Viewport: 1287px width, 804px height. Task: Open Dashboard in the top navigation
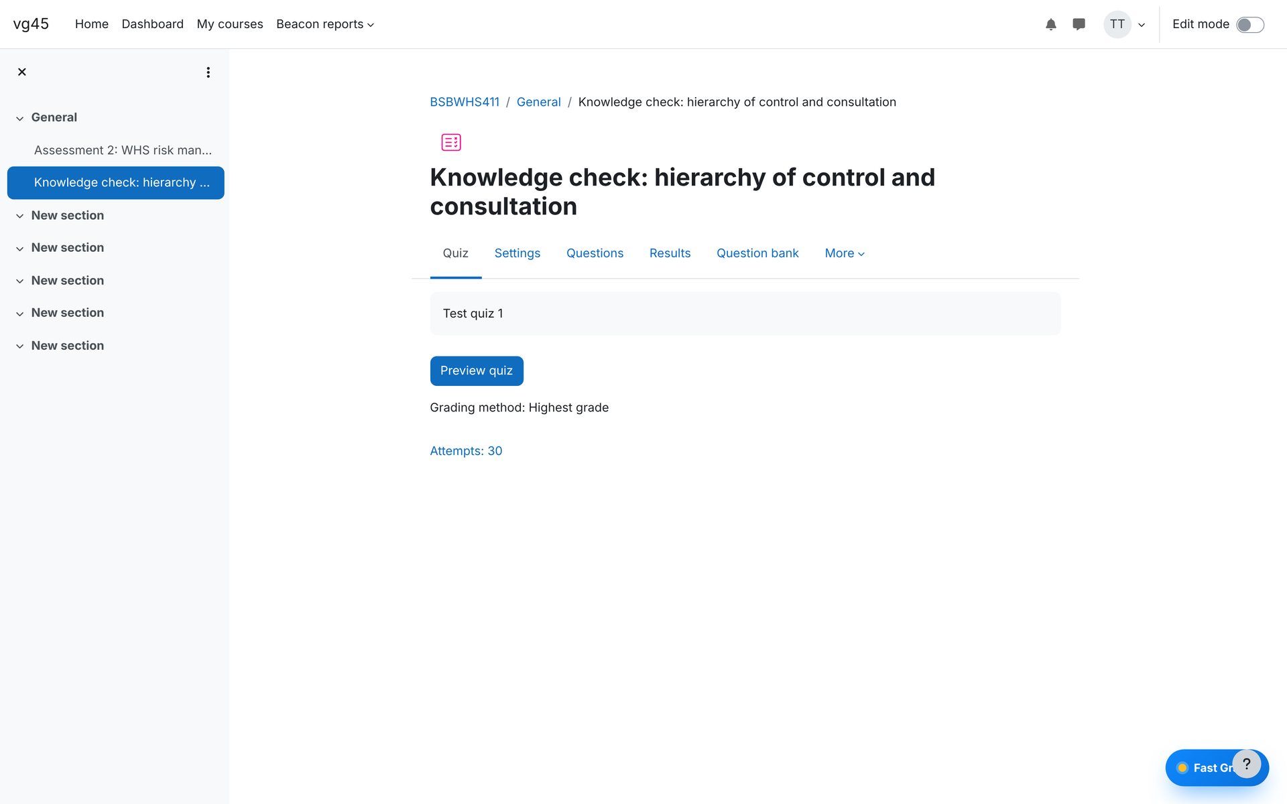tap(152, 24)
